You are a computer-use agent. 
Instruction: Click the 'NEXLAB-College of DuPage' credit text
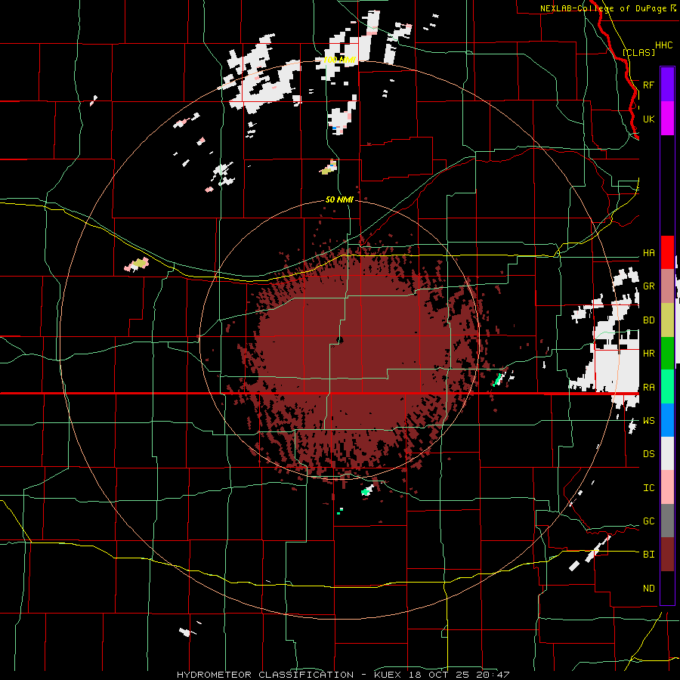(x=603, y=8)
